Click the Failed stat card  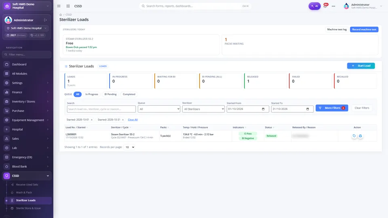pyautogui.click(x=310, y=81)
